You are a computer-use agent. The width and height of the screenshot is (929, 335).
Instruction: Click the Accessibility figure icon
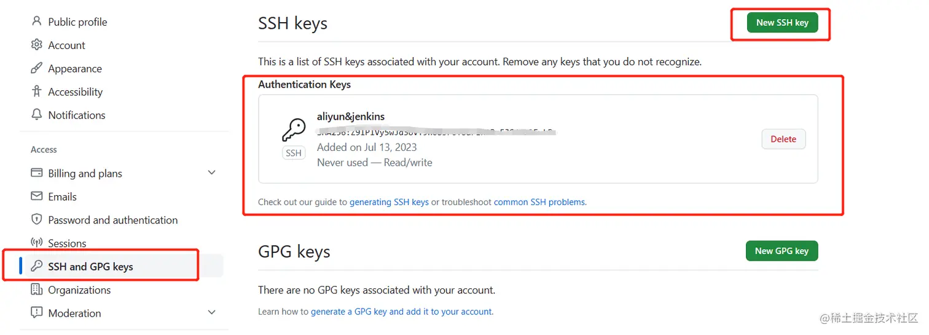(x=36, y=91)
